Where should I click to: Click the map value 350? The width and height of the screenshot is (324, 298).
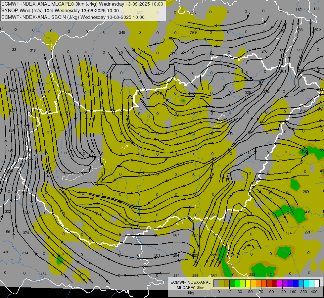[26, 212]
